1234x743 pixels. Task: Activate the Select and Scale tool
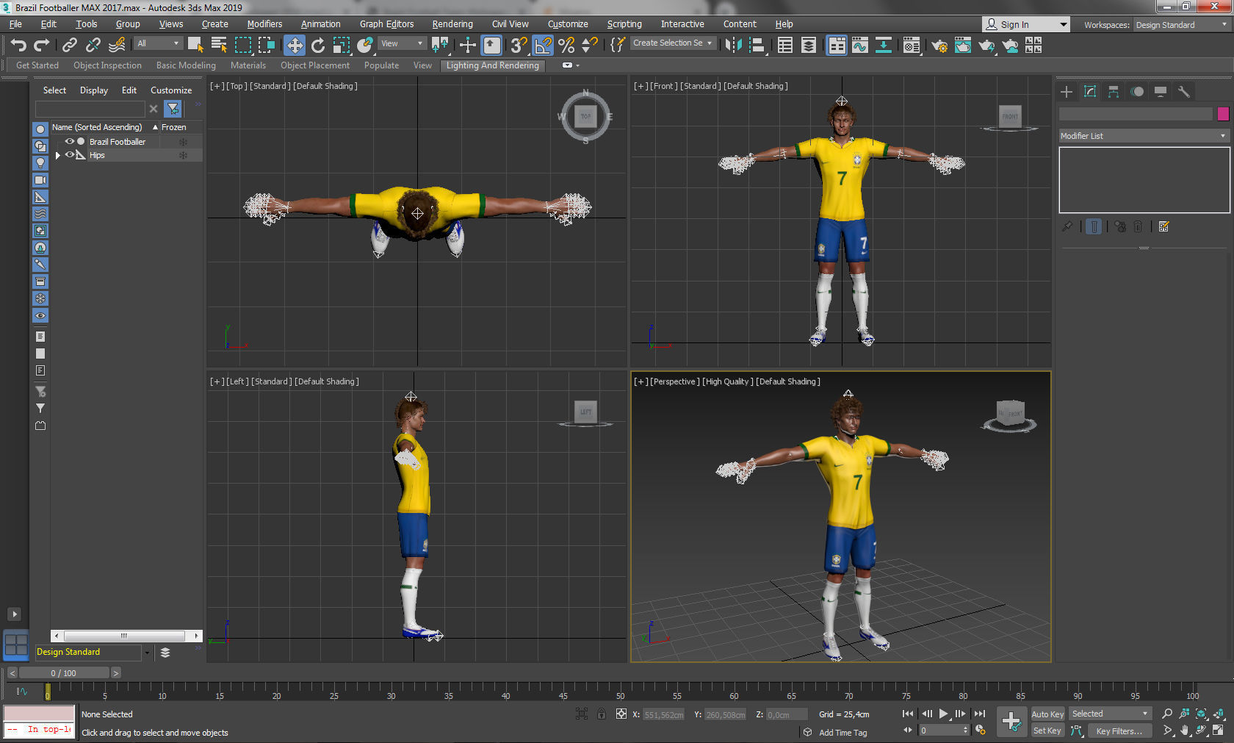click(x=342, y=45)
